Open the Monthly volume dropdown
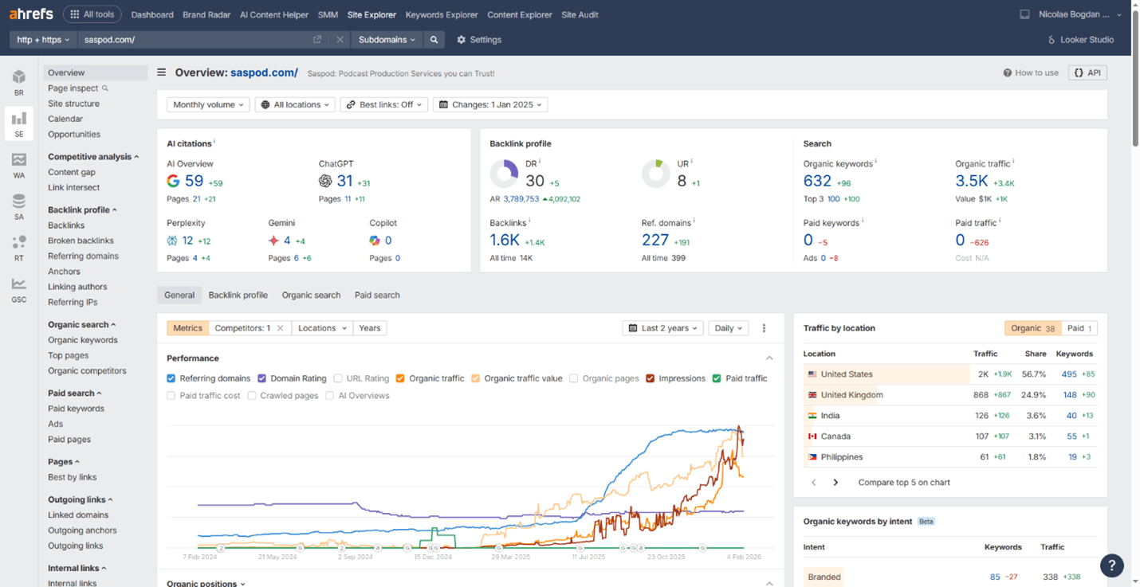Viewport: 1140px width, 587px height. click(x=208, y=104)
